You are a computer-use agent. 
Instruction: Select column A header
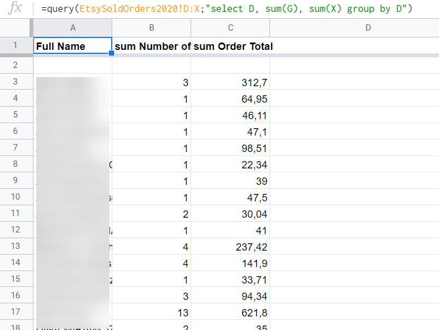click(73, 28)
